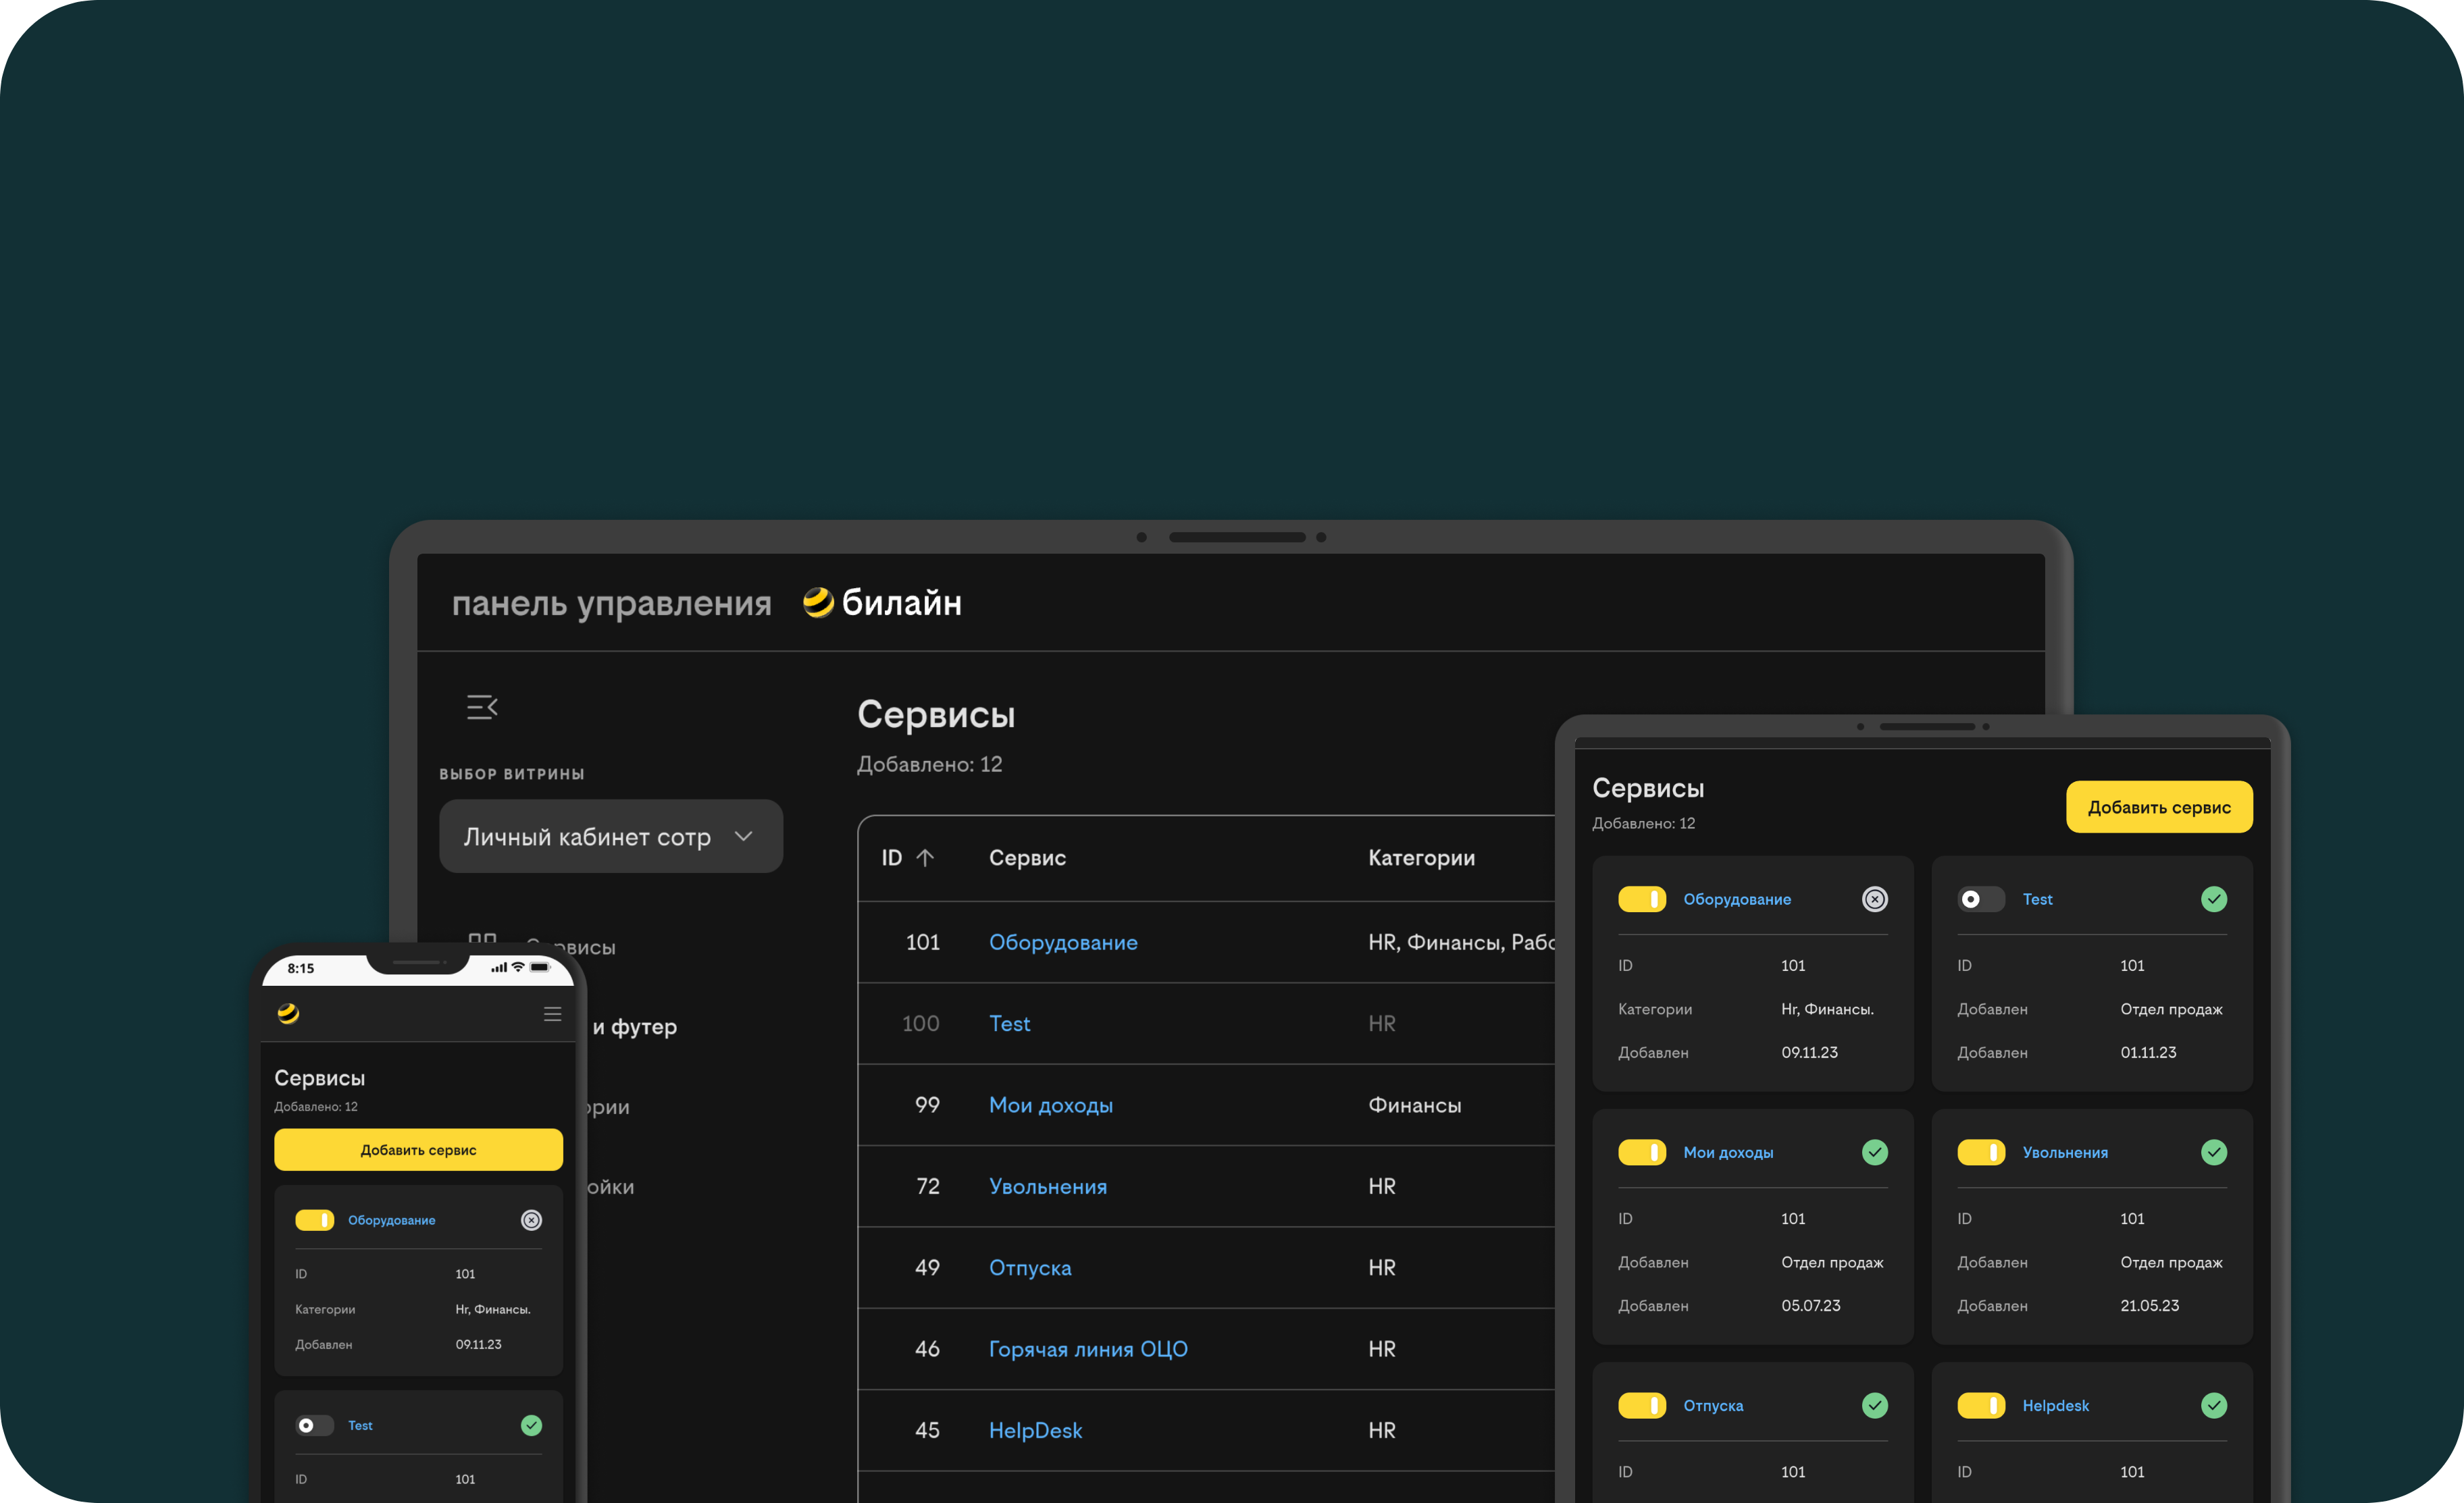Click green check icon on Отпуска card
Viewport: 2464px width, 1503px height.
[x=1875, y=1405]
